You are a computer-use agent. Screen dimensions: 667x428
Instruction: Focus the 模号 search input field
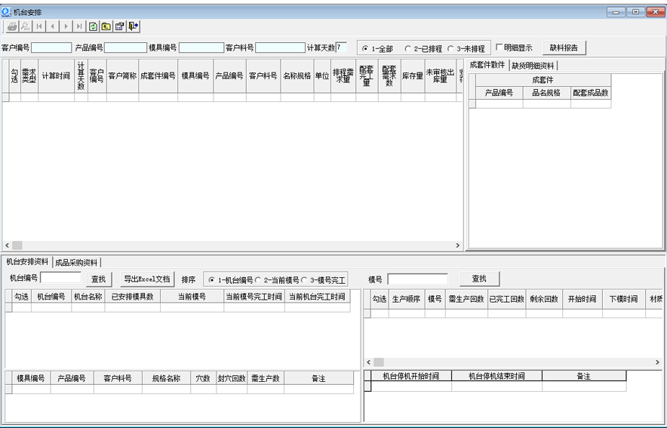tap(417, 279)
